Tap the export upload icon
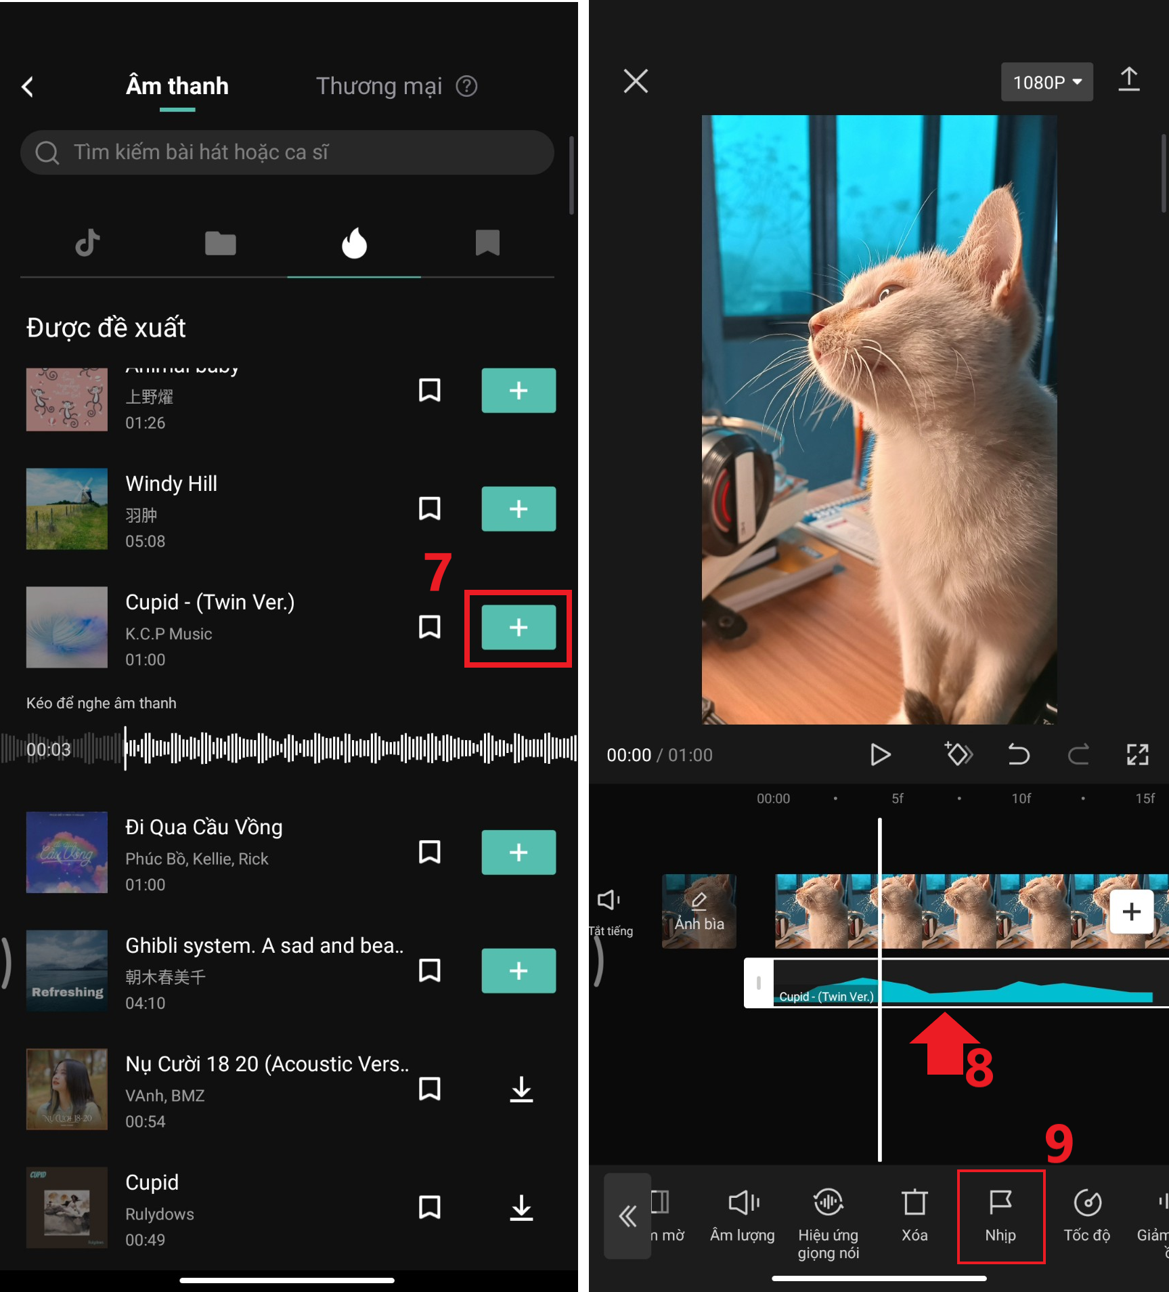1169x1292 pixels. point(1128,81)
